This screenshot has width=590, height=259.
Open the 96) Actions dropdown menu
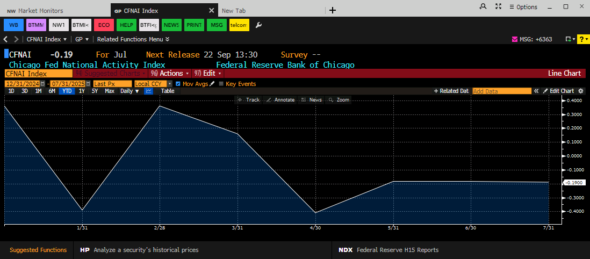point(169,74)
